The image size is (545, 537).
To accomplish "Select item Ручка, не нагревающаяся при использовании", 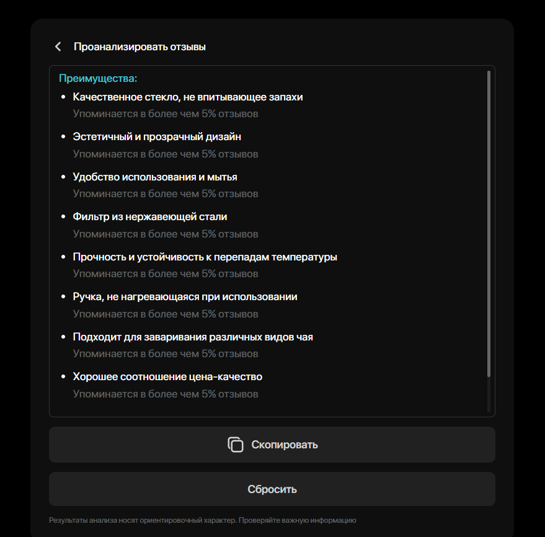I will (185, 297).
